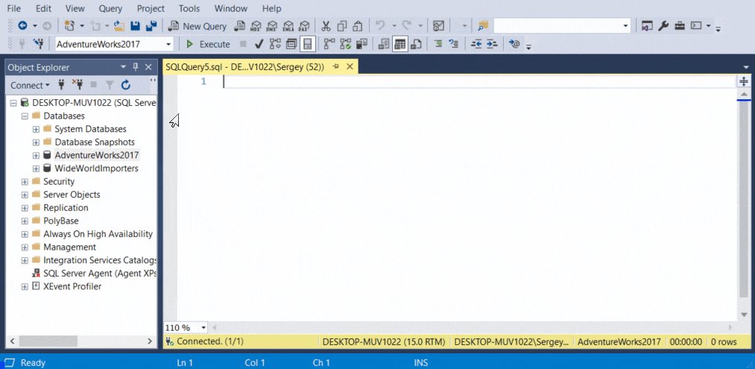Toggle auto-hide pin on Object Explorer

136,67
